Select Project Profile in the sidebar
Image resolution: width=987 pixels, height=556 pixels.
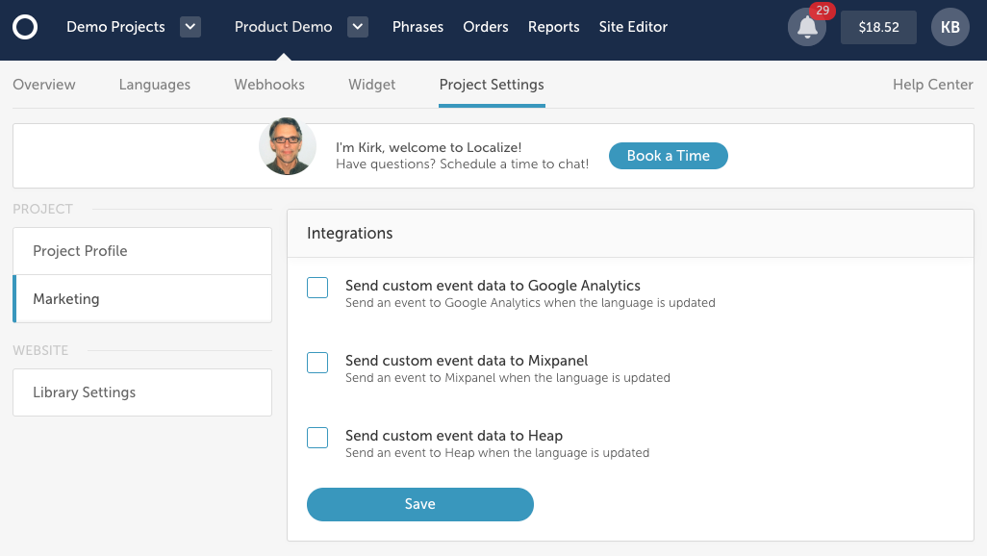[x=142, y=251]
